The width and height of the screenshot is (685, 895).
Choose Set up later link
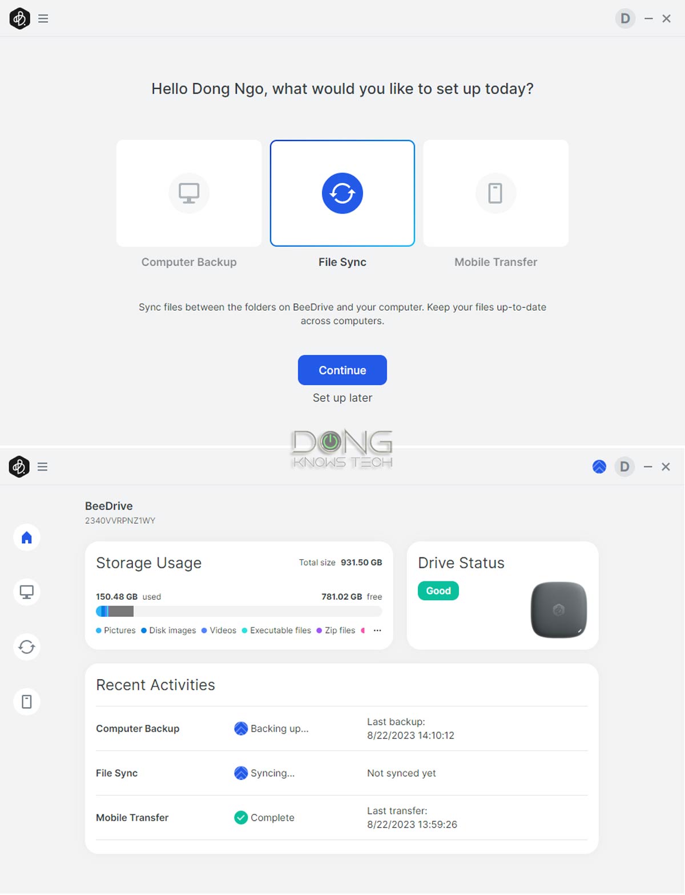point(342,398)
